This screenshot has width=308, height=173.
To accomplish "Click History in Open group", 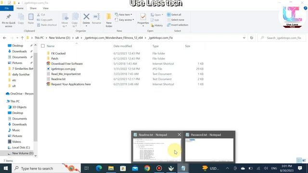I will [157, 25].
